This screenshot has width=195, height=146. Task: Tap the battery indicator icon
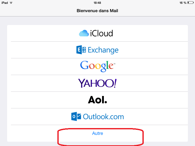(190, 3)
